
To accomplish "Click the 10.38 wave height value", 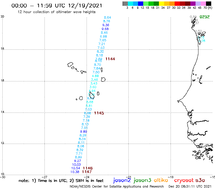I will (x=75, y=172).
